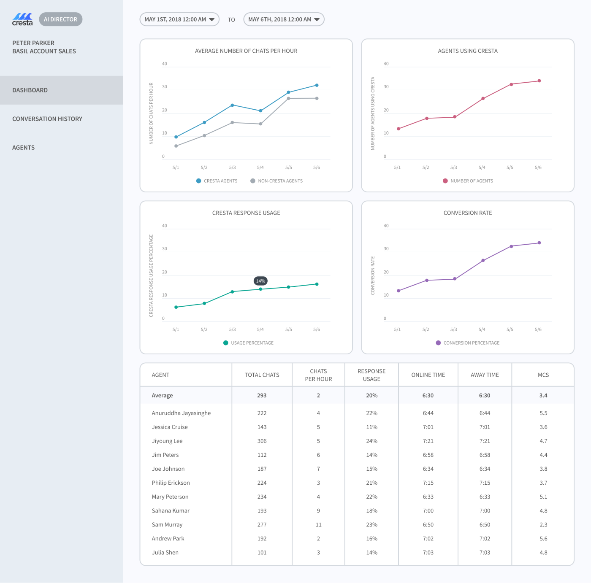Click Conversion Percentage purple legend dot
The image size is (591, 583).
[439, 343]
